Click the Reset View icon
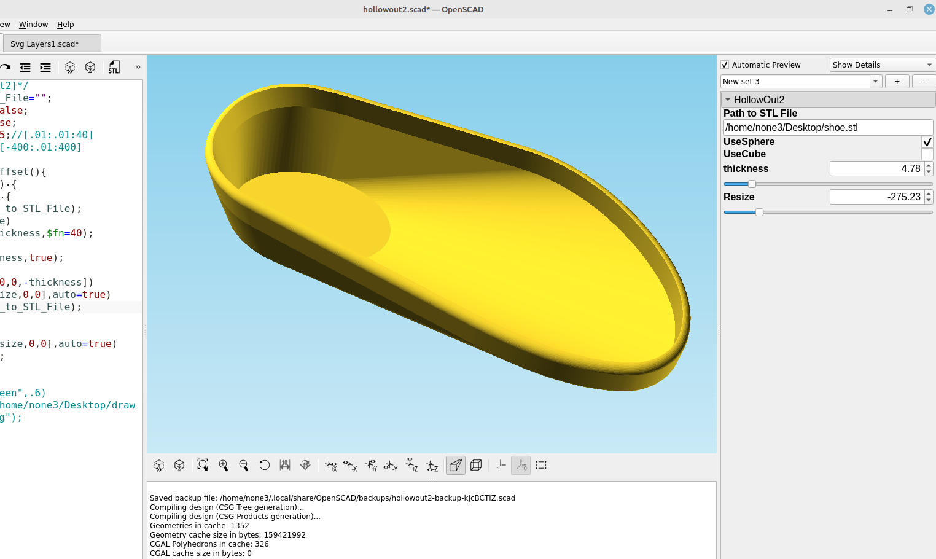This screenshot has height=559, width=936. point(265,465)
